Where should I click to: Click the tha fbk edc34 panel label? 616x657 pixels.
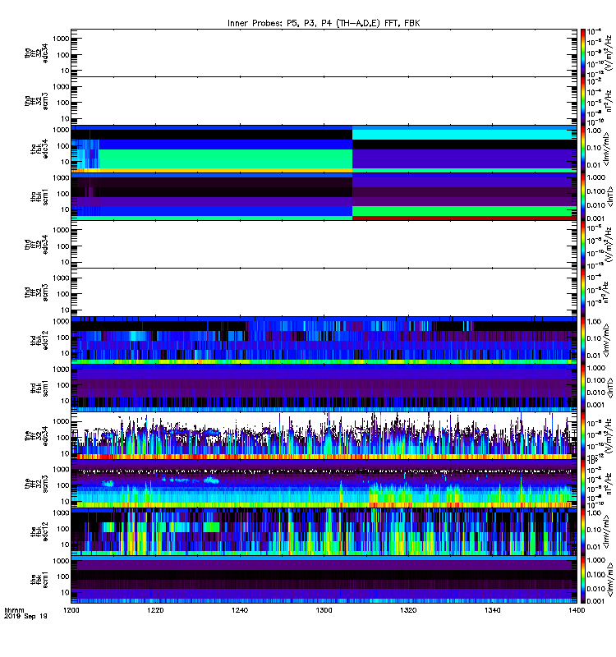pyautogui.click(x=39, y=149)
